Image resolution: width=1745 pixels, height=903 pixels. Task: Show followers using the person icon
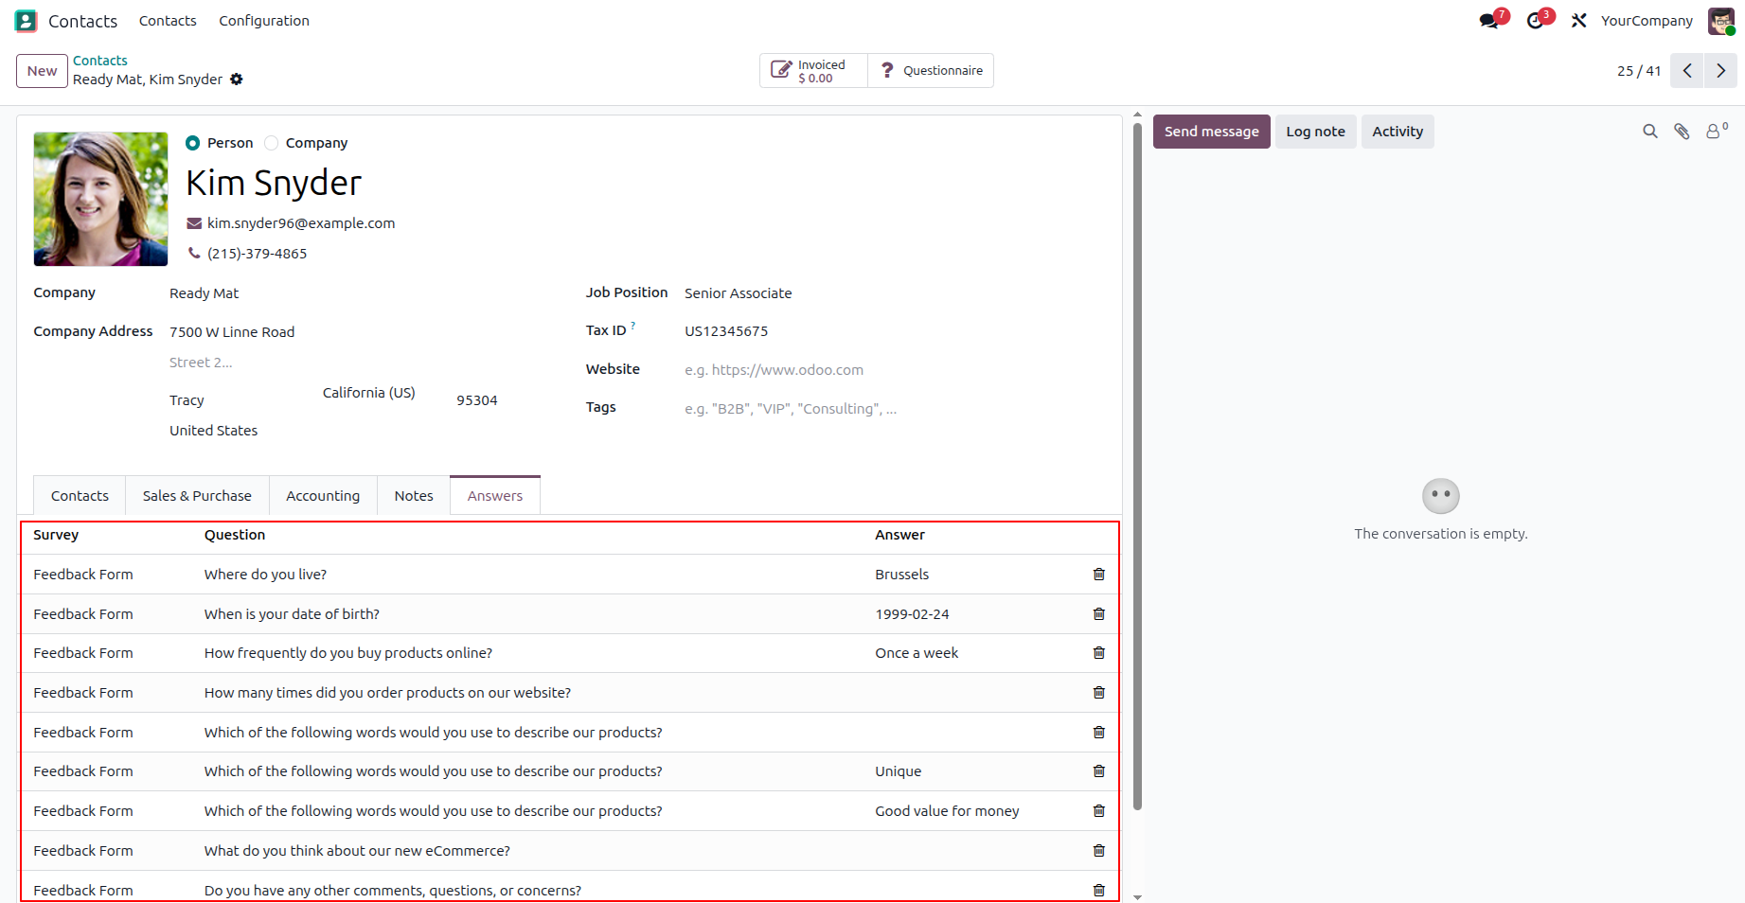(1716, 132)
